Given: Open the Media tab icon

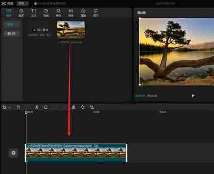Looking at the screenshot, I should (x=9, y=13).
